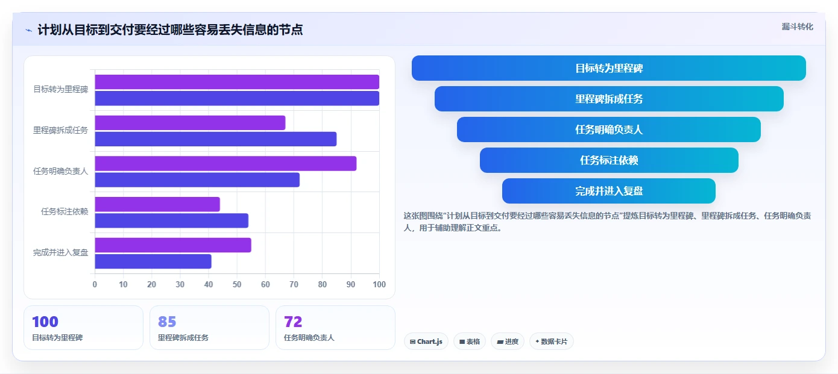The width and height of the screenshot is (838, 374).
Task: Click the purple bar for 里程碑拆成任务
Action: 190,123
